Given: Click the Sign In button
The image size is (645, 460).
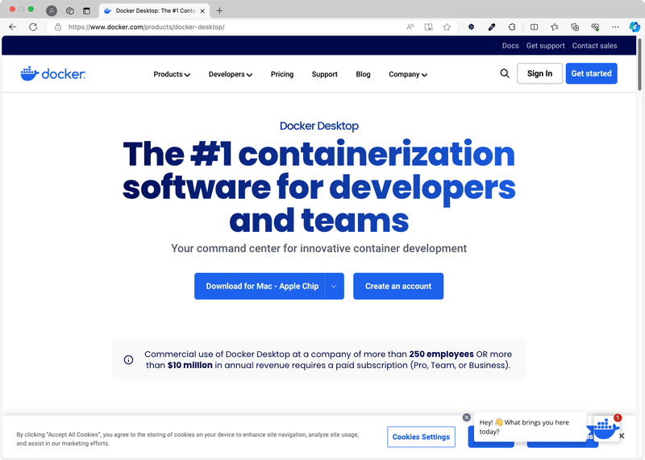Looking at the screenshot, I should [x=539, y=73].
